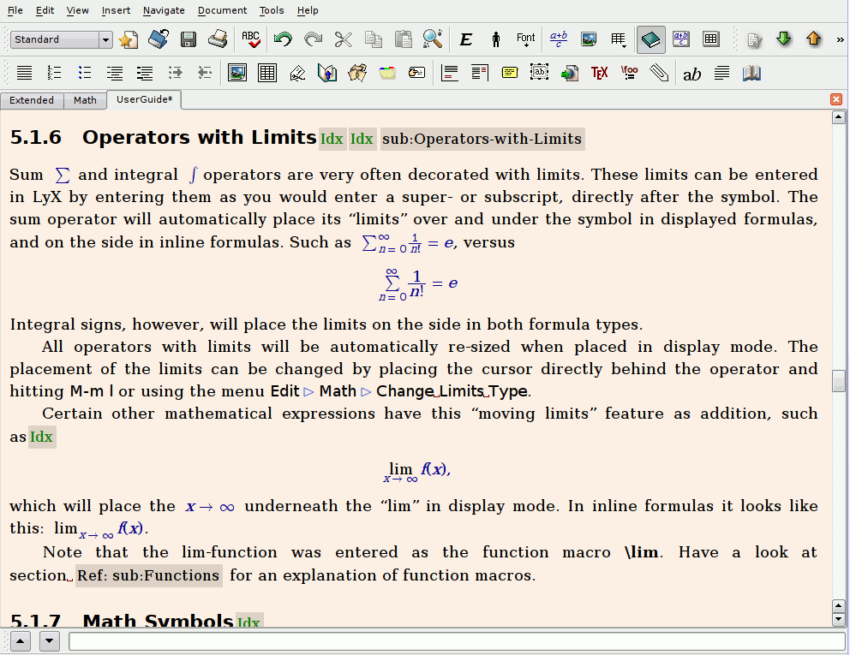Image resolution: width=850 pixels, height=655 pixels.
Task: Insert math formula with a+b/c icon
Action: (559, 39)
